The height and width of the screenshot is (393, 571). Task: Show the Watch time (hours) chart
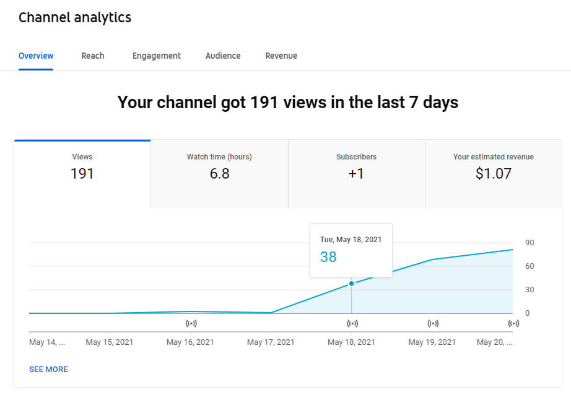click(220, 174)
